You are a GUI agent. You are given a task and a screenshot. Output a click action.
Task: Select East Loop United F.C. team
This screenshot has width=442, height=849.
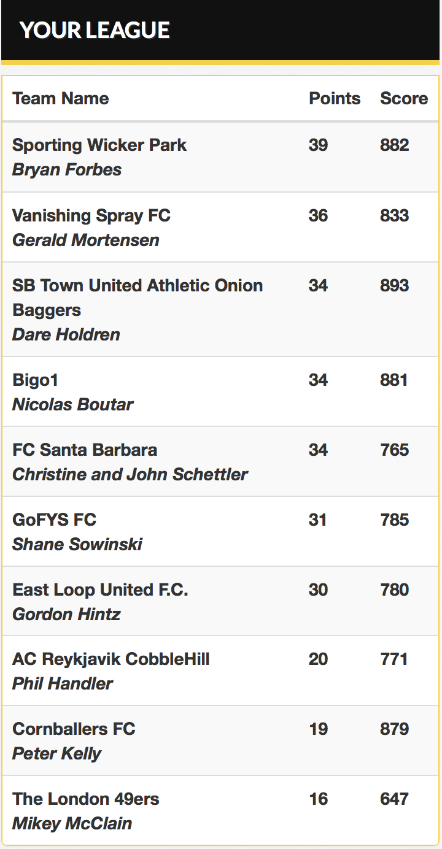coord(100,590)
